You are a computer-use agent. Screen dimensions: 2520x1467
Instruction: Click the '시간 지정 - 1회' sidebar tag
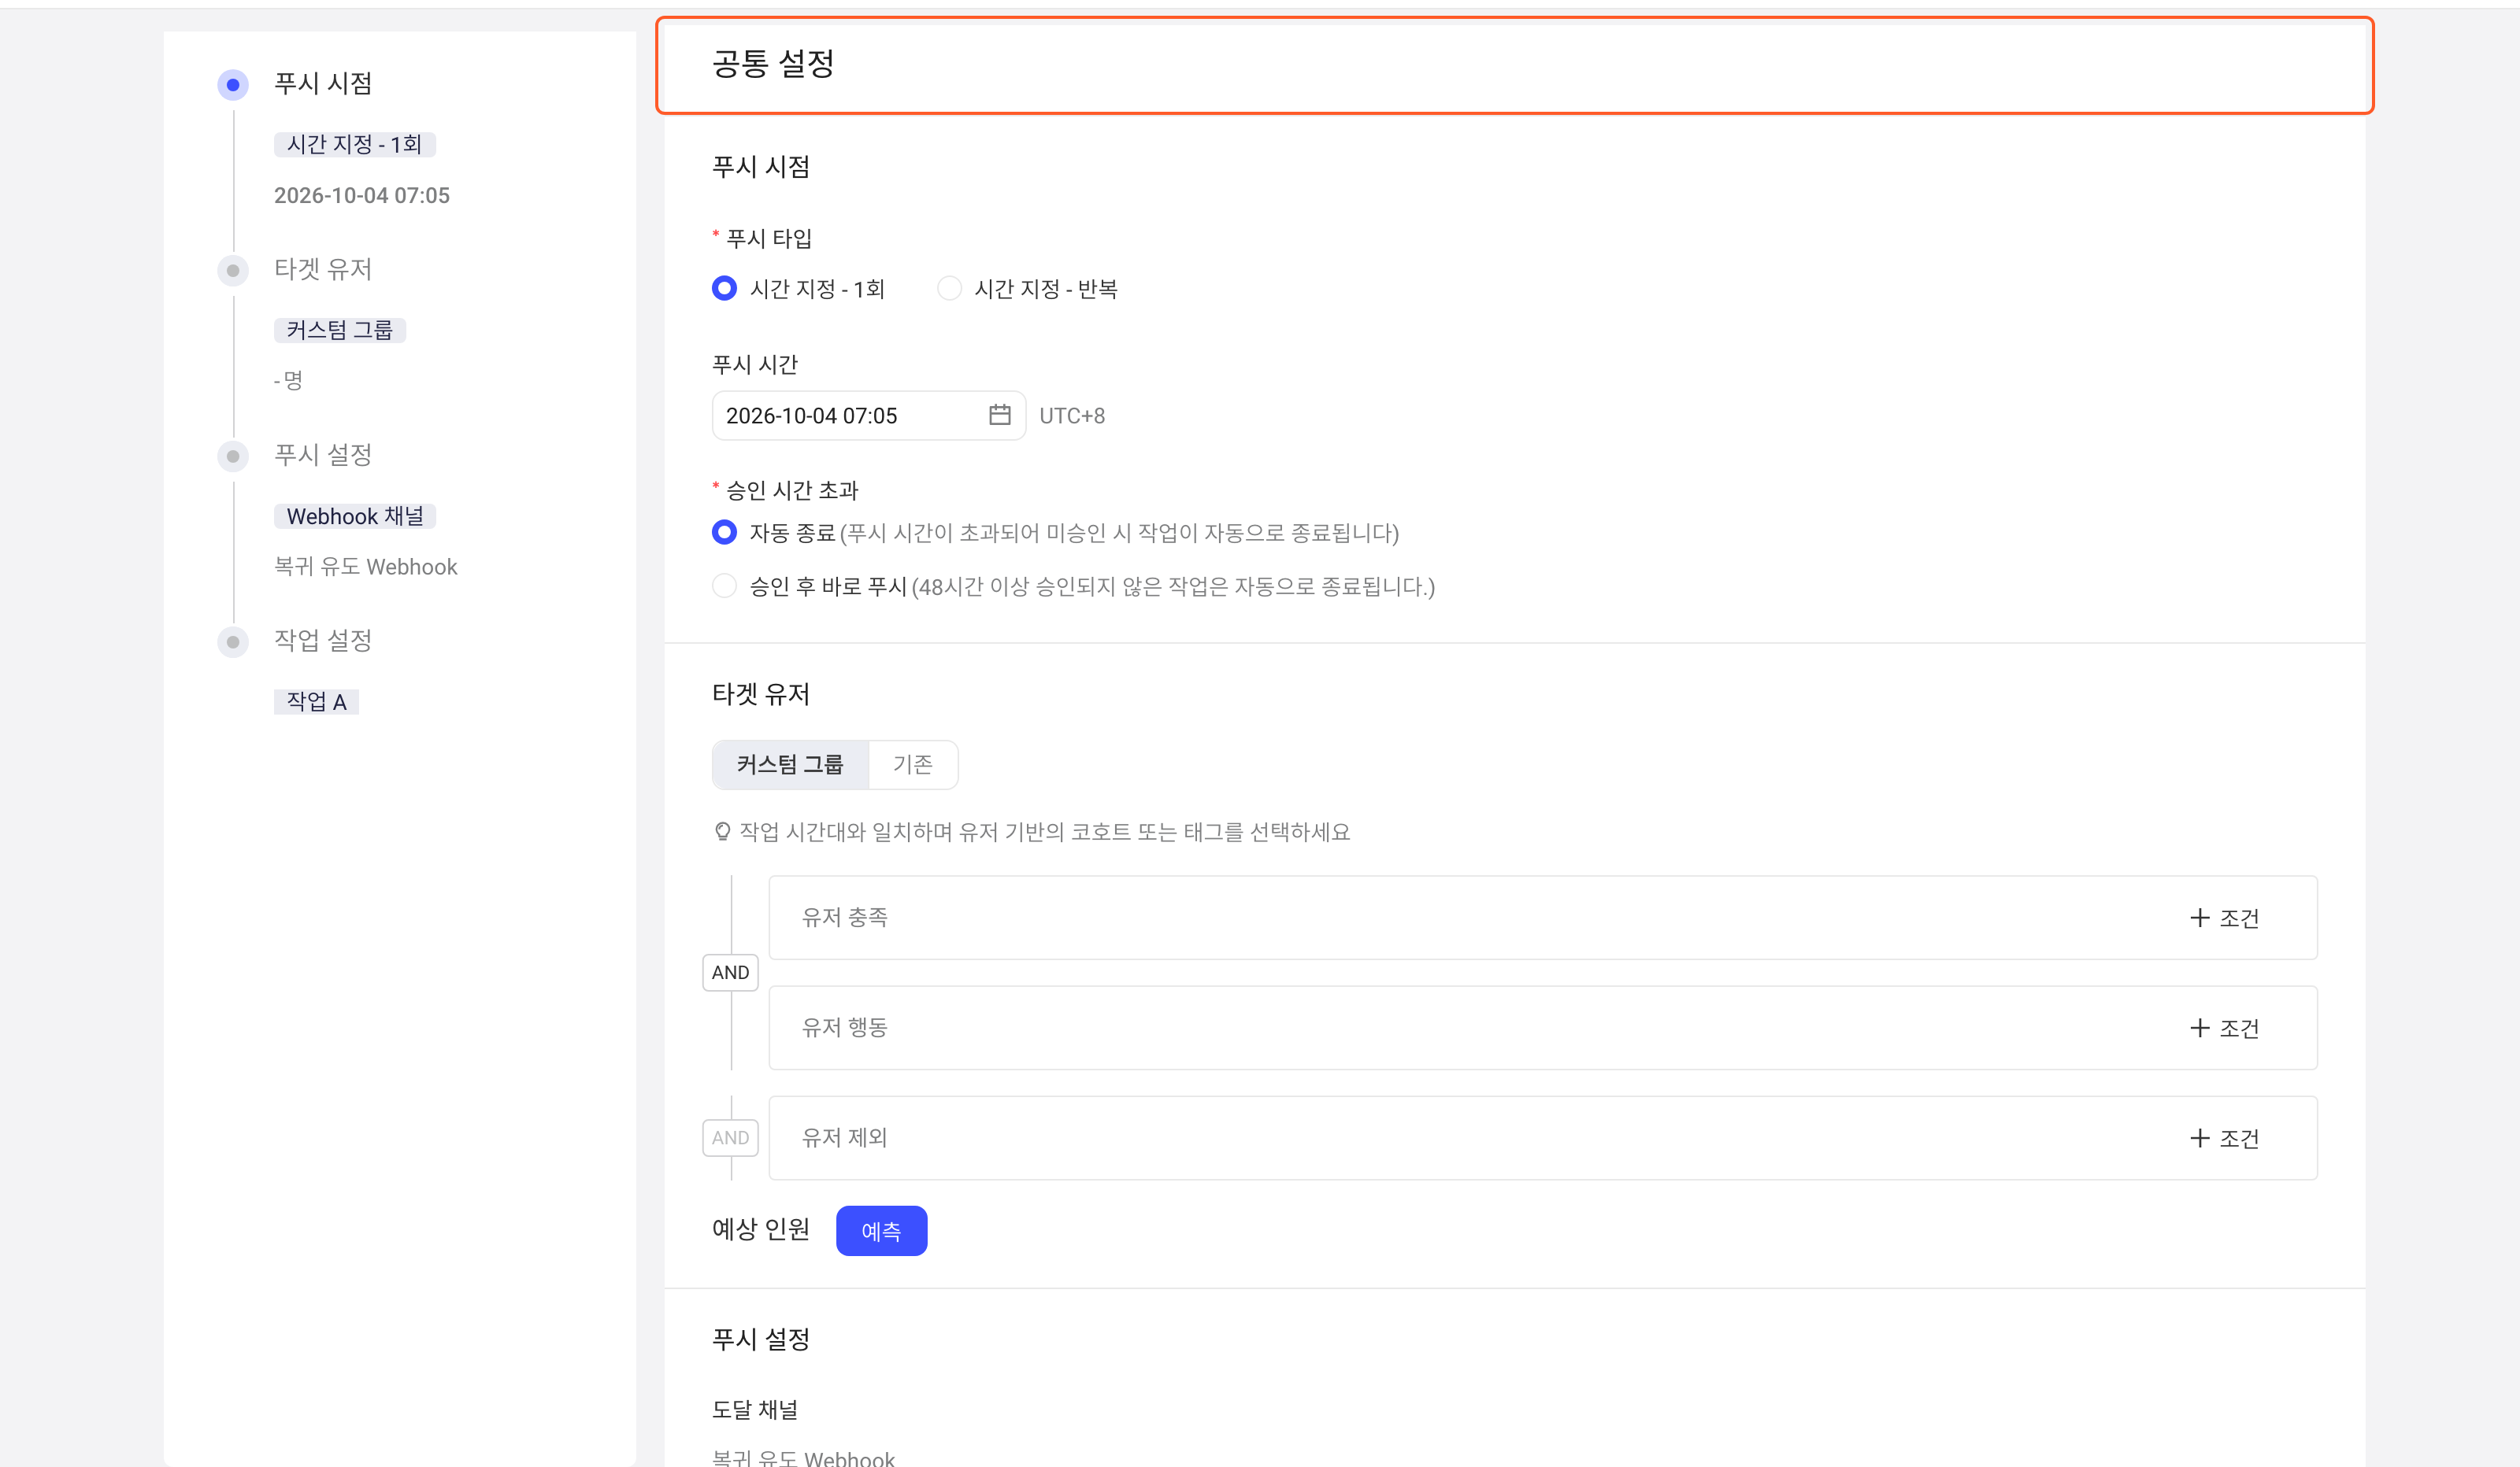coord(354,145)
